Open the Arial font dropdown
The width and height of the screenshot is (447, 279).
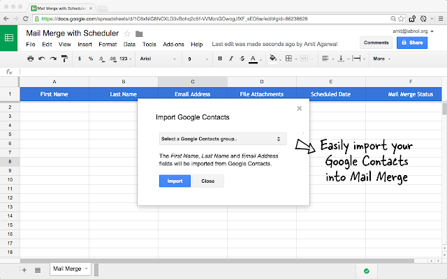[x=158, y=59]
